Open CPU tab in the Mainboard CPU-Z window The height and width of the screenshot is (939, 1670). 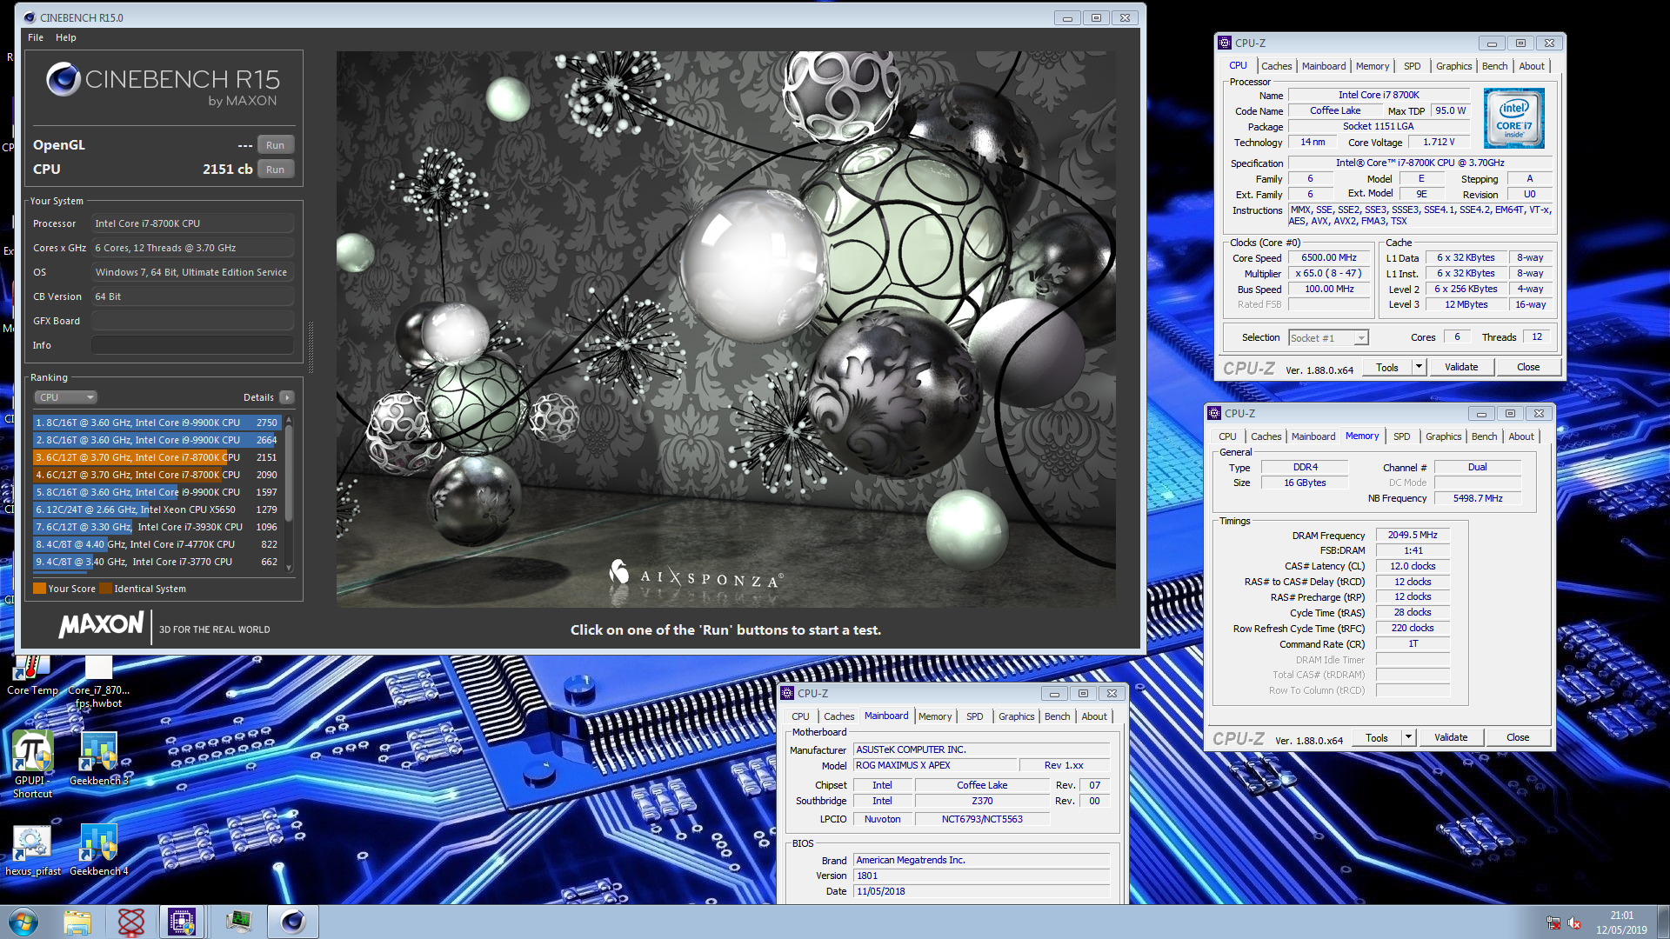pos(800,716)
